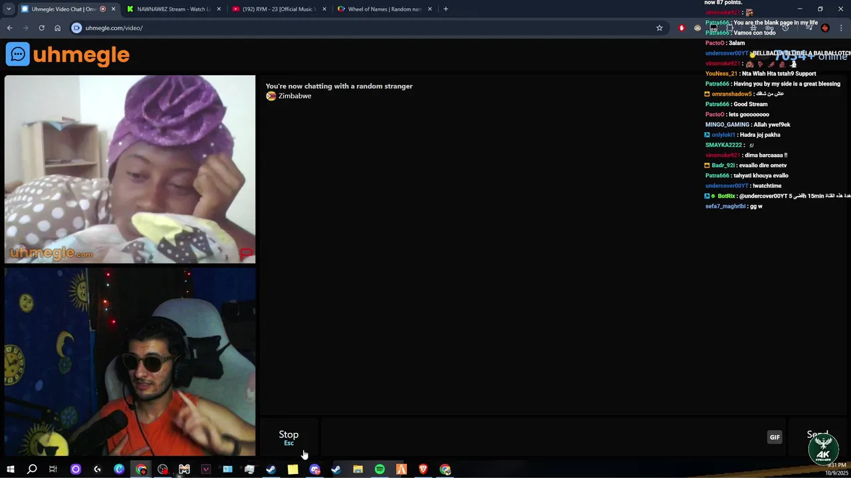Open Spotify from taskbar
The width and height of the screenshot is (851, 478).
[380, 469]
